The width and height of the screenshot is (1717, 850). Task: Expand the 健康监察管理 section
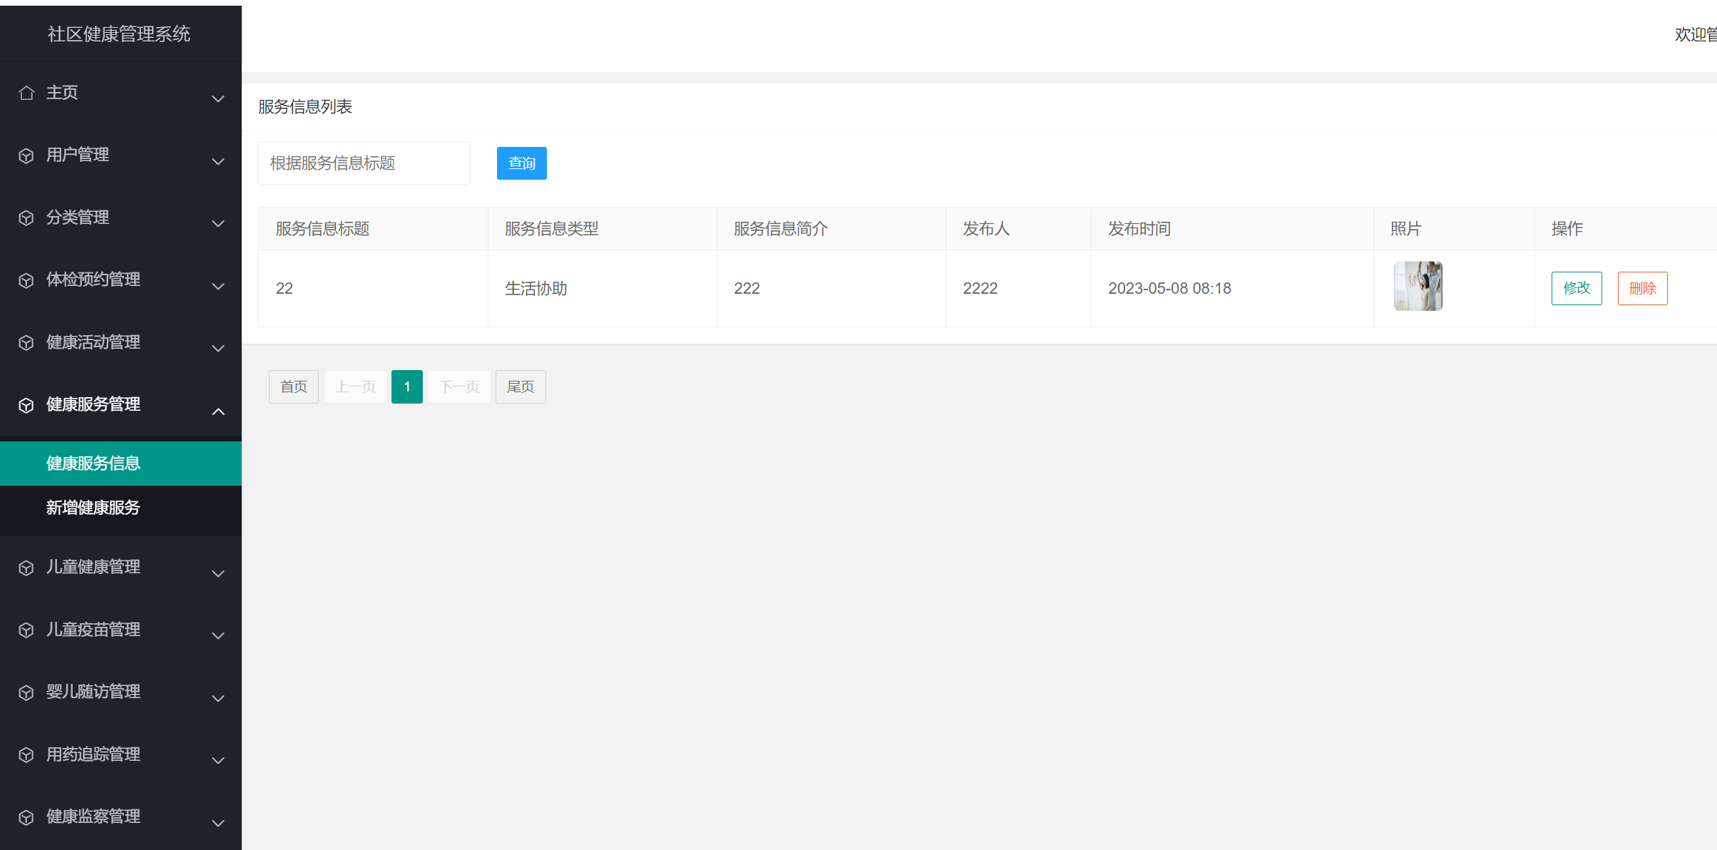(x=218, y=823)
